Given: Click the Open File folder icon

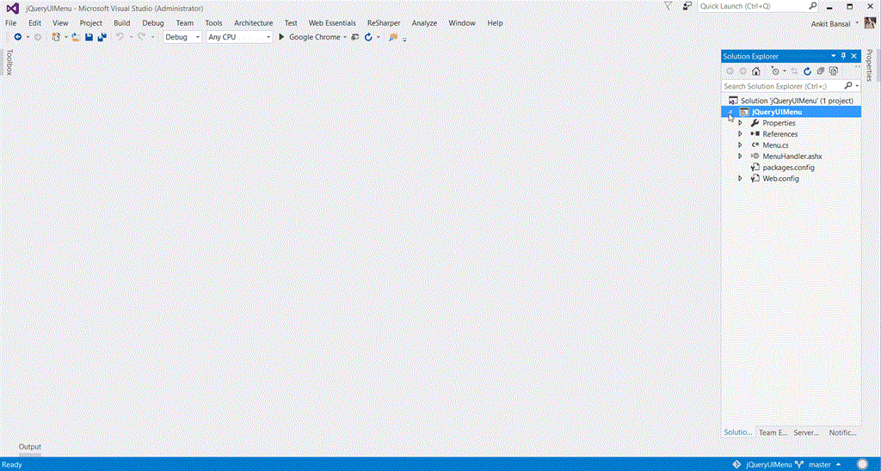Looking at the screenshot, I should pyautogui.click(x=76, y=37).
